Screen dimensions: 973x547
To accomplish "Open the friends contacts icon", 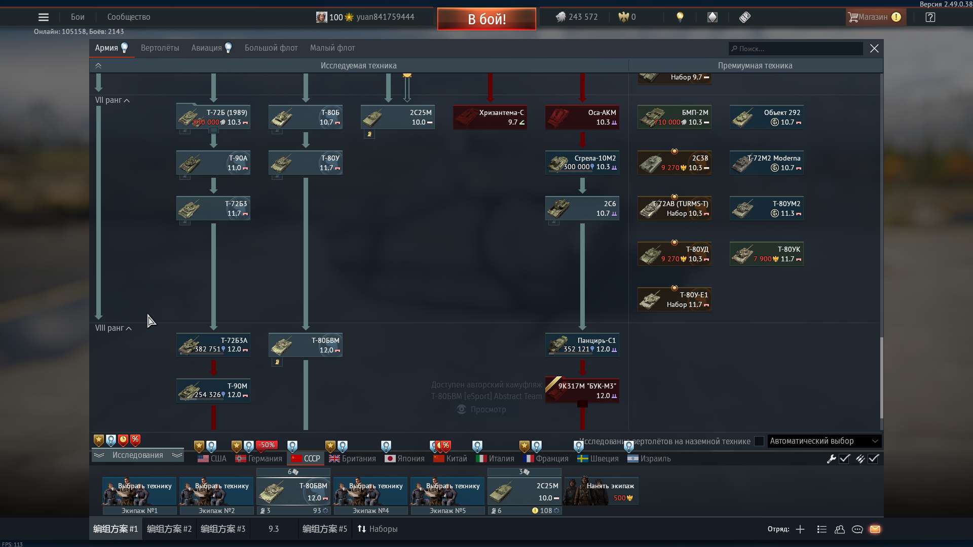I will (x=840, y=529).
